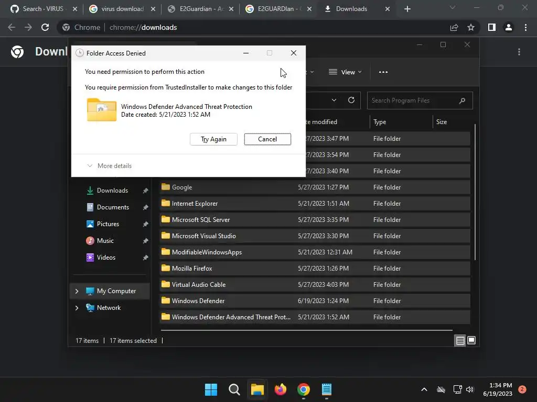Viewport: 537px width, 402px height.
Task: Select Documents in Explorer sidebar
Action: tap(113, 207)
